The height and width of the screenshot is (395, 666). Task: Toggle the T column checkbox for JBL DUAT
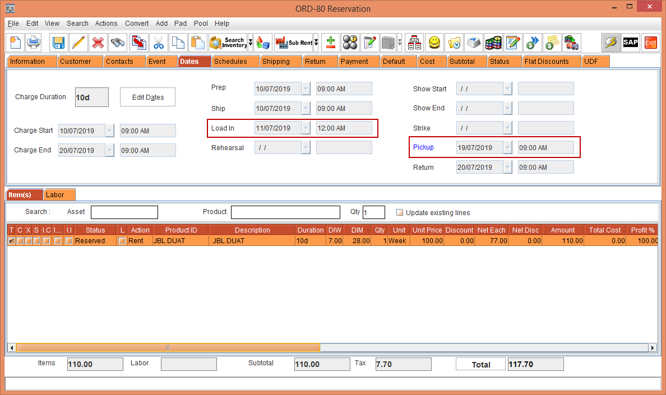click(11, 240)
